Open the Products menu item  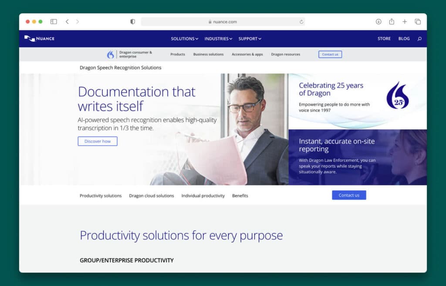pyautogui.click(x=178, y=54)
